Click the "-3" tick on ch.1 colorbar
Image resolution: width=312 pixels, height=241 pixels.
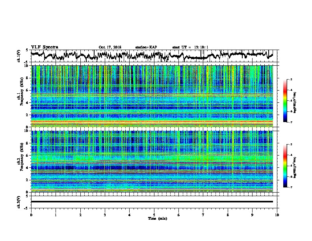point(291,80)
